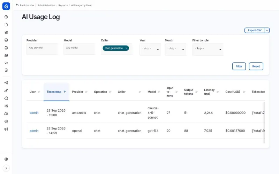Select the 'gpt-5.4' model cell
The image size is (279, 174).
click(153, 131)
